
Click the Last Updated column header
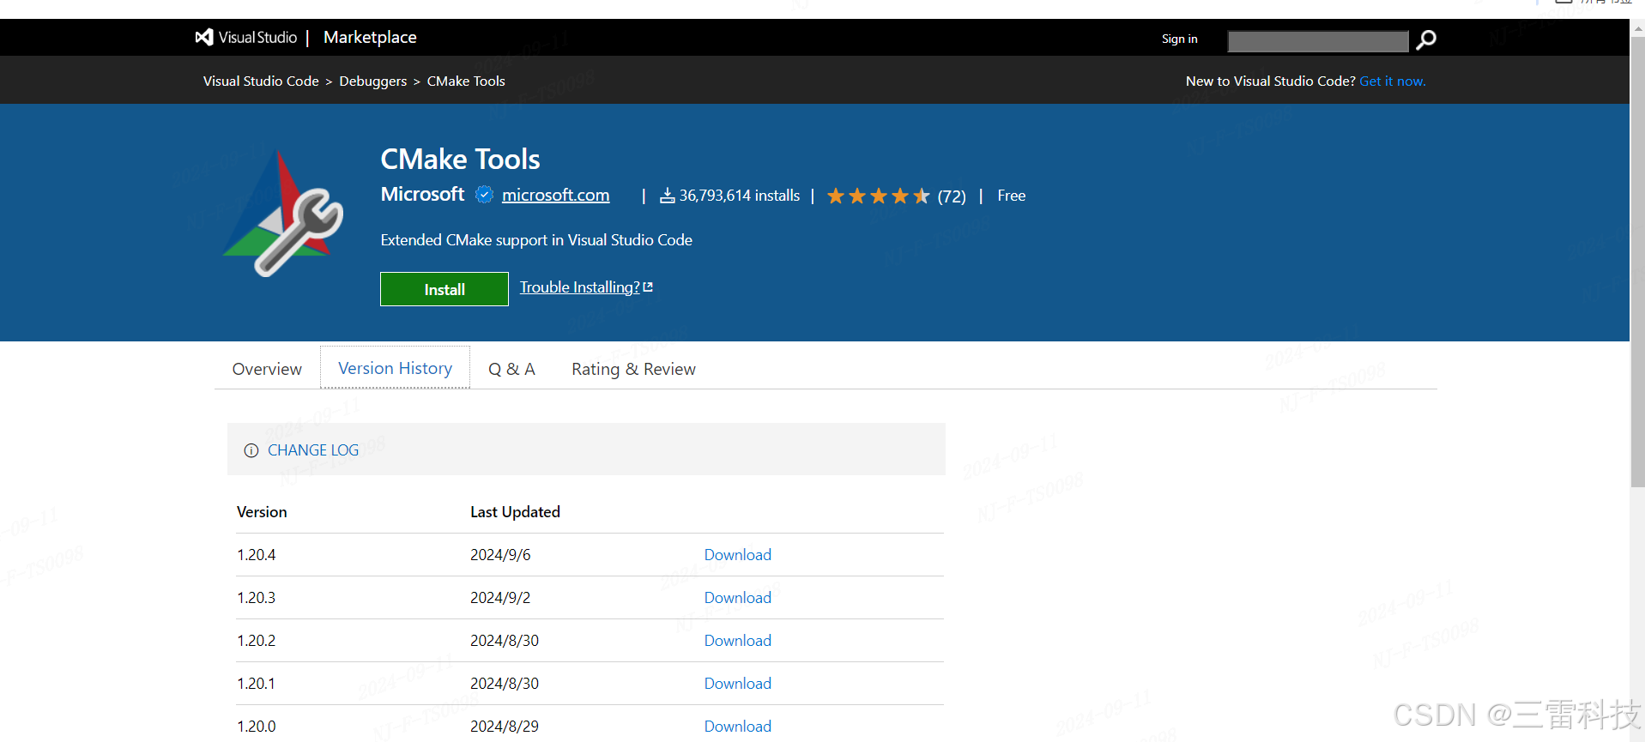[x=515, y=512]
